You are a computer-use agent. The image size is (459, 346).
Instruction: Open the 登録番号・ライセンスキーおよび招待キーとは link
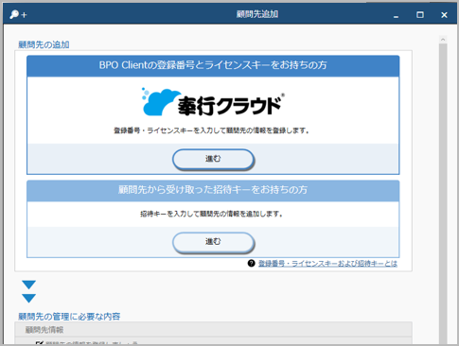[327, 264]
